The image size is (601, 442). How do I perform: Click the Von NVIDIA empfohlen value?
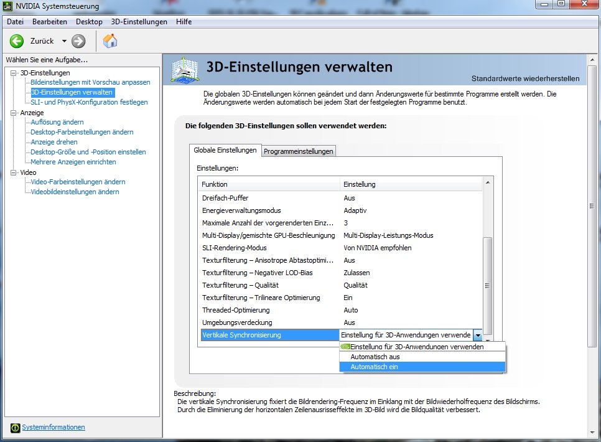(378, 248)
